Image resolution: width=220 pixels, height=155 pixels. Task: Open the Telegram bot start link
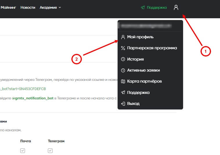[23, 88]
